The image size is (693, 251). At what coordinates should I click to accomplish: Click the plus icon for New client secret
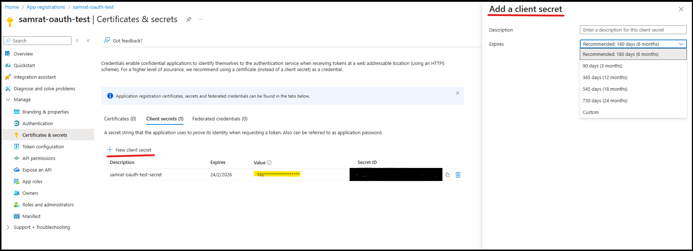[x=110, y=149]
